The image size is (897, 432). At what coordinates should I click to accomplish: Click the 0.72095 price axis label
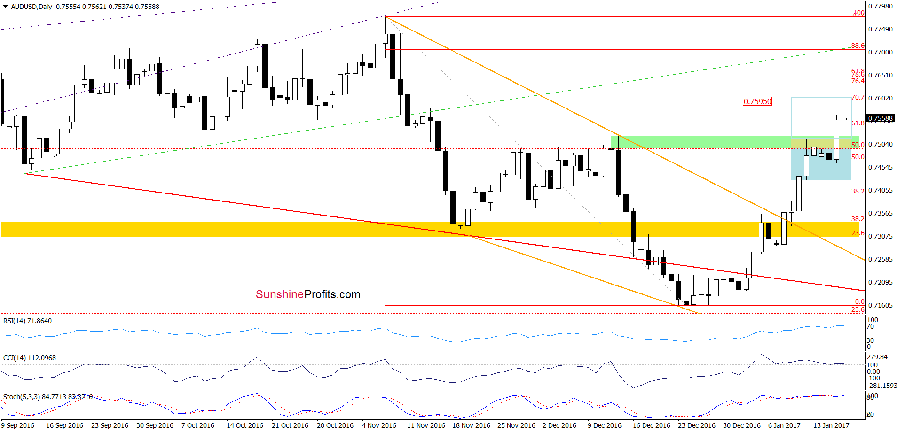(x=880, y=282)
